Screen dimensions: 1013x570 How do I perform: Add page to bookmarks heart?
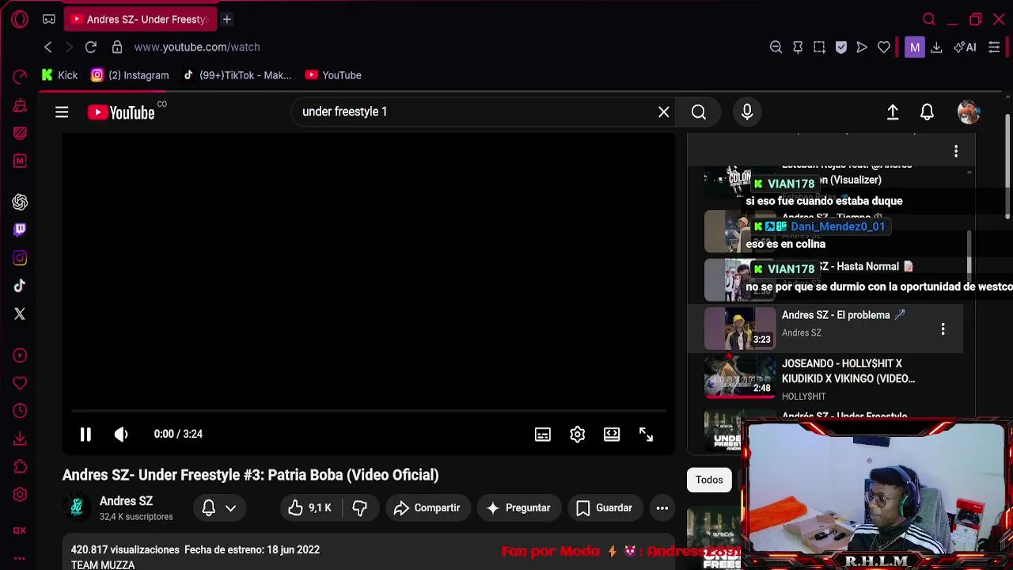click(x=884, y=47)
